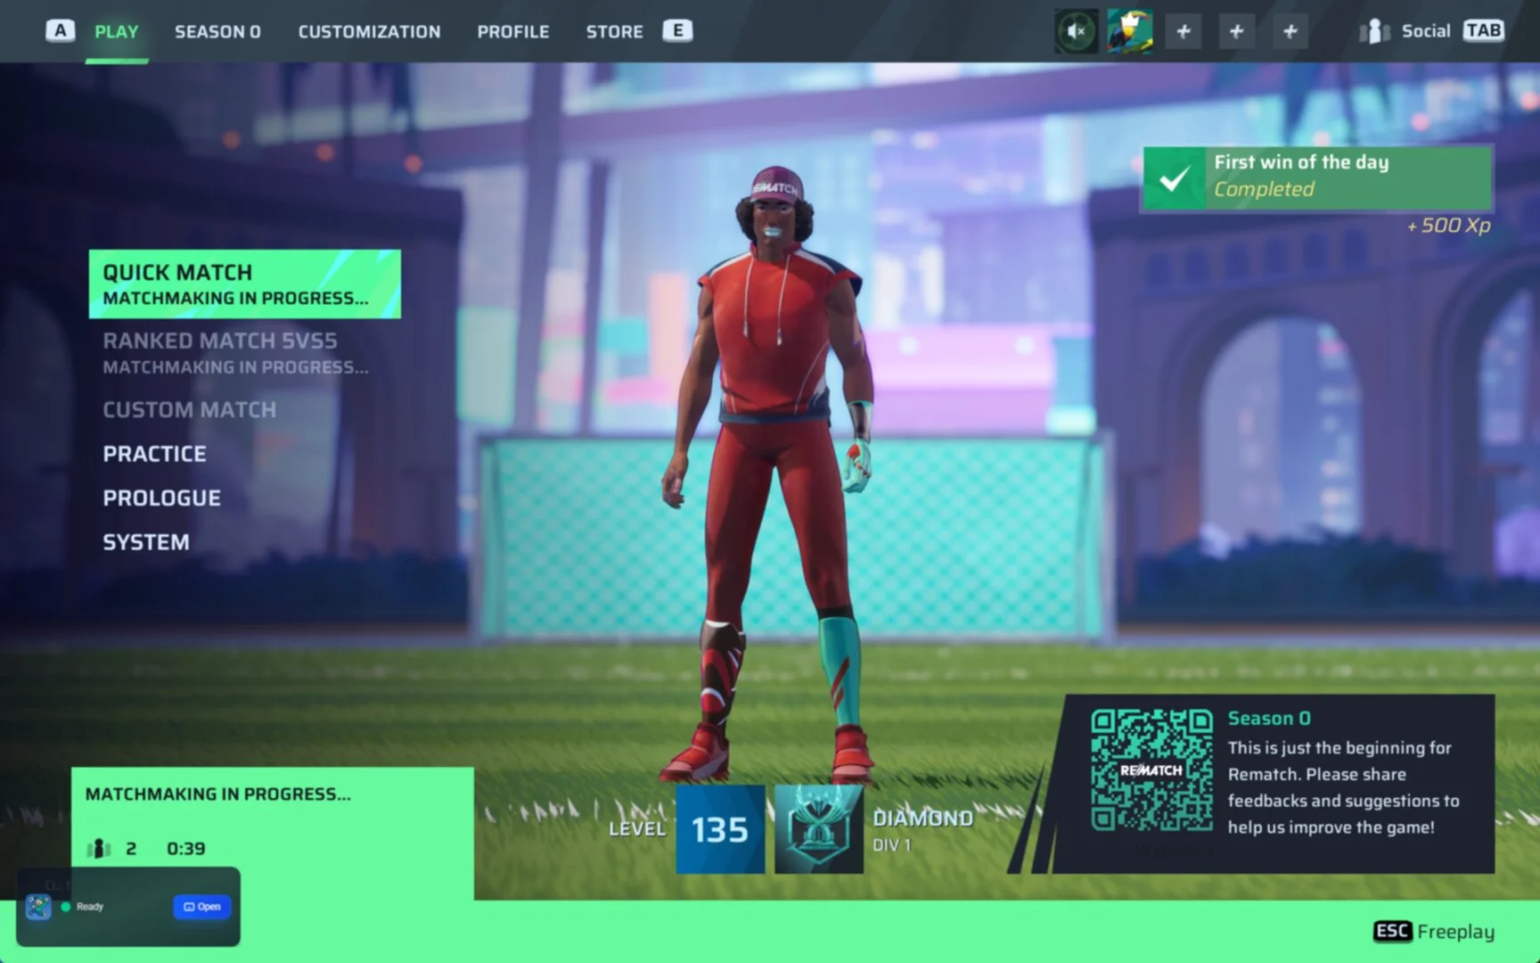Click the overlay app icon beside Ready
Viewport: 1540px width, 963px height.
pyautogui.click(x=38, y=907)
